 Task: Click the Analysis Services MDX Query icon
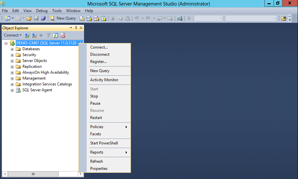[89, 18]
